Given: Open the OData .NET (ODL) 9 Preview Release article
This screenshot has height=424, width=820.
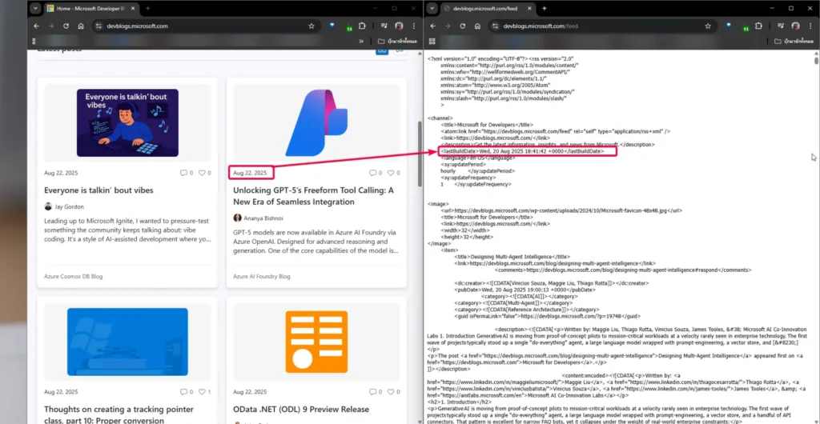Looking at the screenshot, I should point(301,410).
